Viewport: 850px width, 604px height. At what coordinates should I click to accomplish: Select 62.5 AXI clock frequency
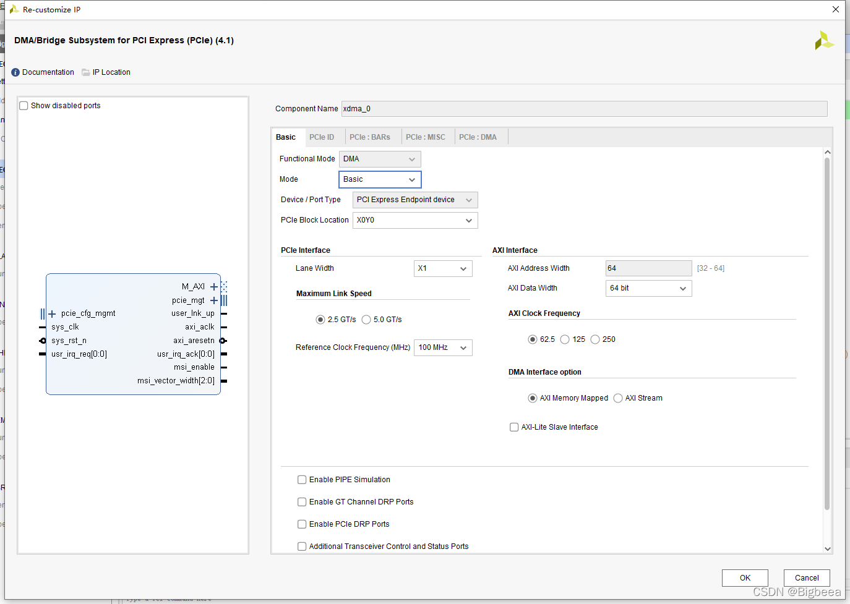(x=533, y=339)
